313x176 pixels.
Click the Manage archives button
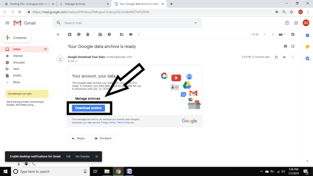click(x=88, y=99)
